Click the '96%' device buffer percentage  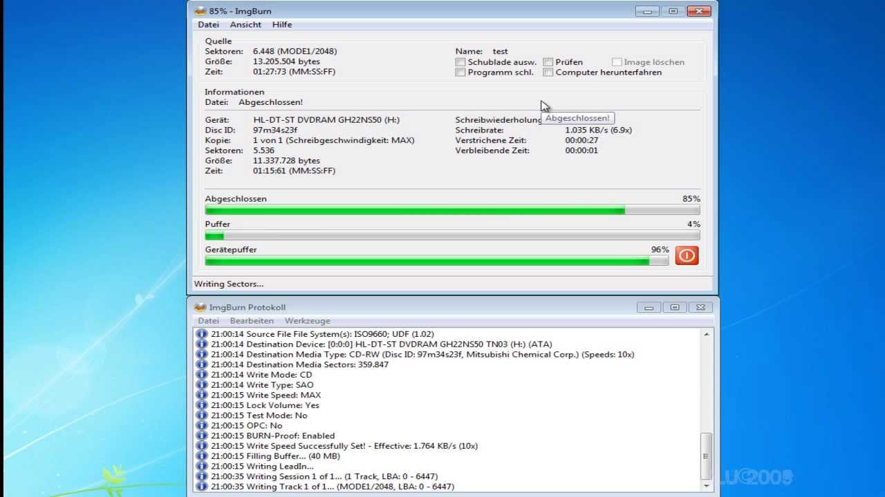[660, 250]
